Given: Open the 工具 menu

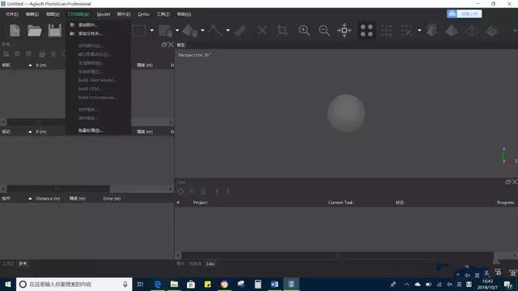Looking at the screenshot, I should (163, 15).
